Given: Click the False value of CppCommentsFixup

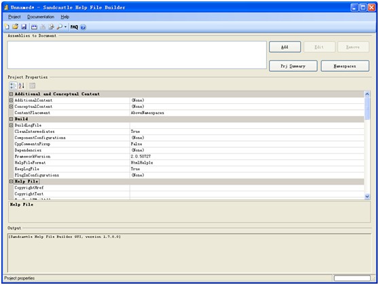Looking at the screenshot, I should (137, 144).
